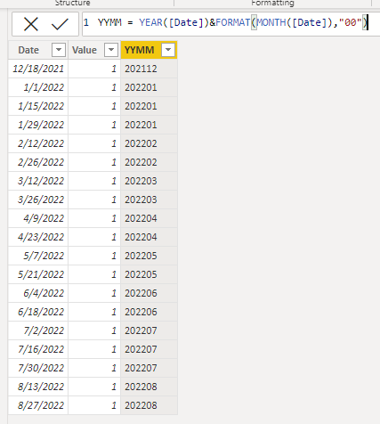Open the Date column filter dropdown
Image resolution: width=380 pixels, height=424 pixels.
point(59,50)
